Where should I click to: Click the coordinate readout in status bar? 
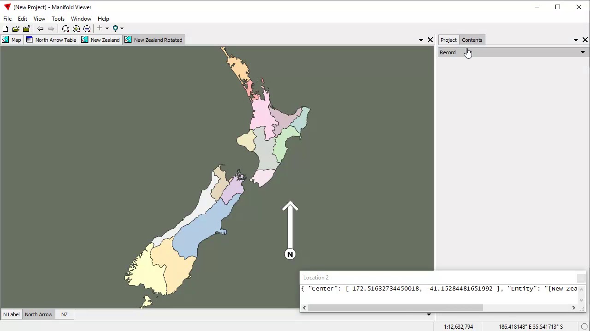click(531, 327)
